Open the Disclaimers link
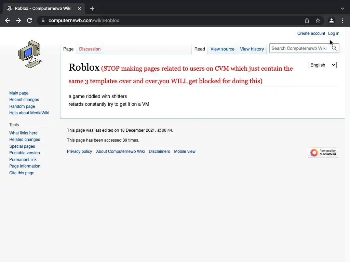Screen dimensions: 350x262 (x=159, y=151)
